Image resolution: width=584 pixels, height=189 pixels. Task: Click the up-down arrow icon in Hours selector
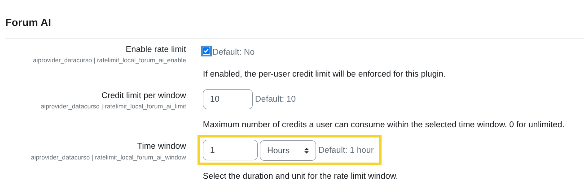click(x=307, y=150)
